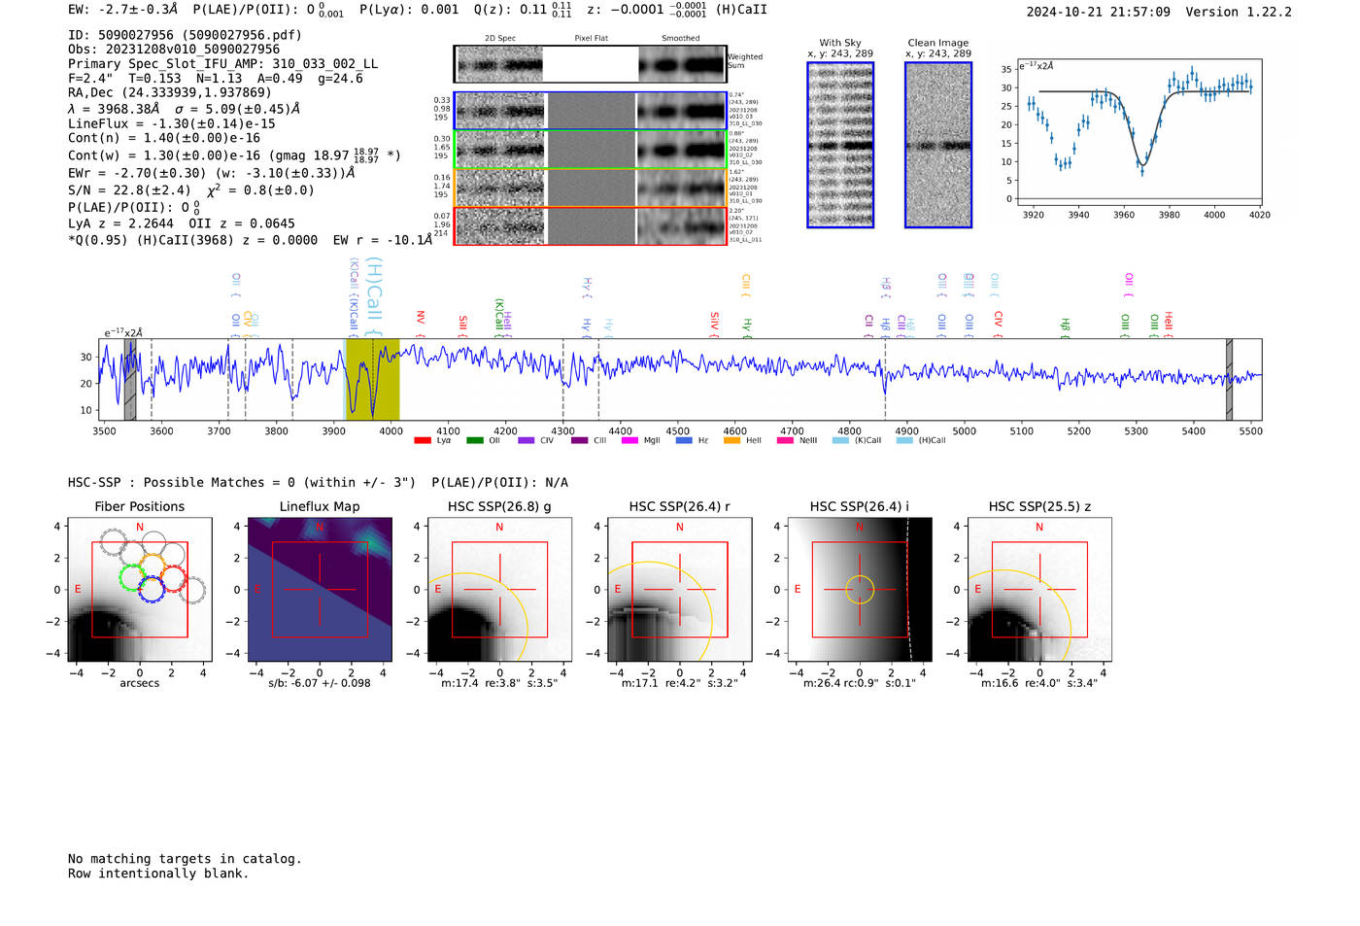Click the purple CIV legend swatch

tap(527, 440)
